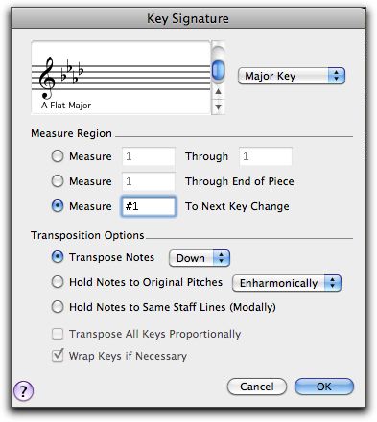Click the key signature scroll down arrow

click(218, 106)
